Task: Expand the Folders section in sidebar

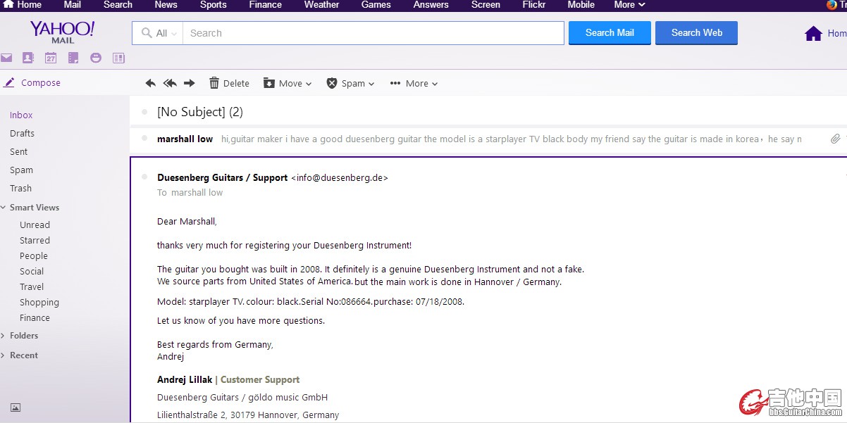Action: click(x=24, y=336)
